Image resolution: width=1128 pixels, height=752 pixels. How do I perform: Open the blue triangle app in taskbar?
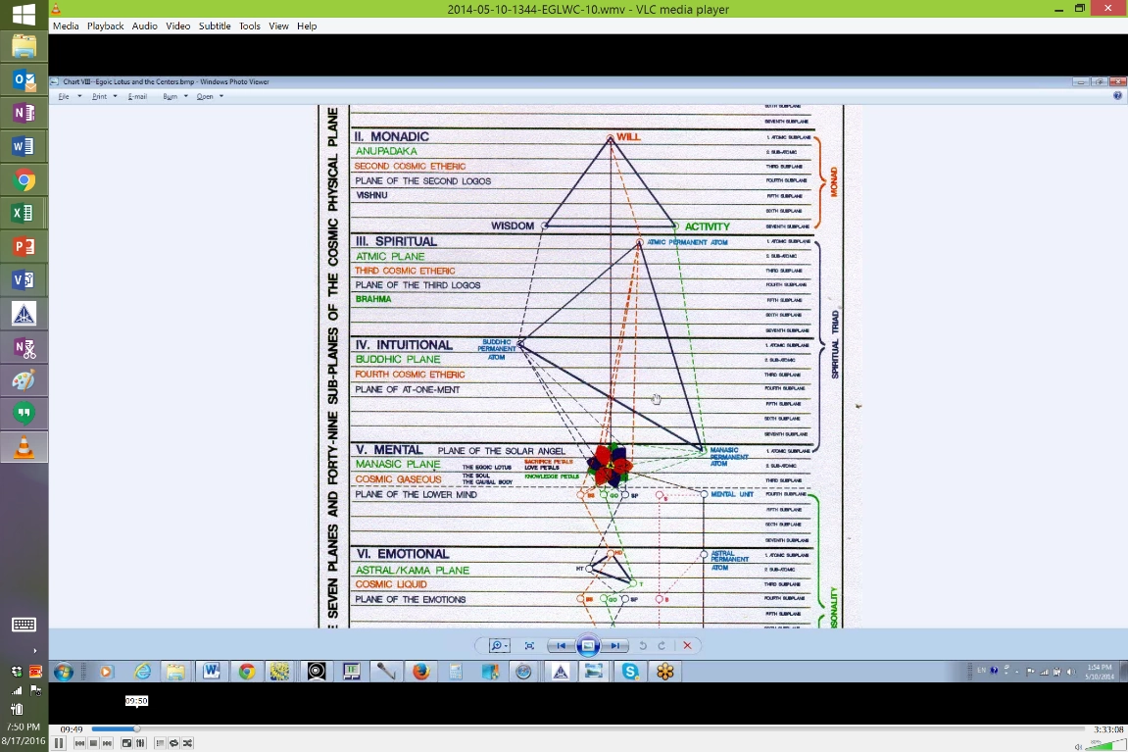click(24, 314)
